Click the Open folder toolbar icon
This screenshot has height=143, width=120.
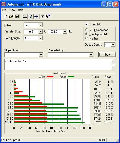click(11, 17)
